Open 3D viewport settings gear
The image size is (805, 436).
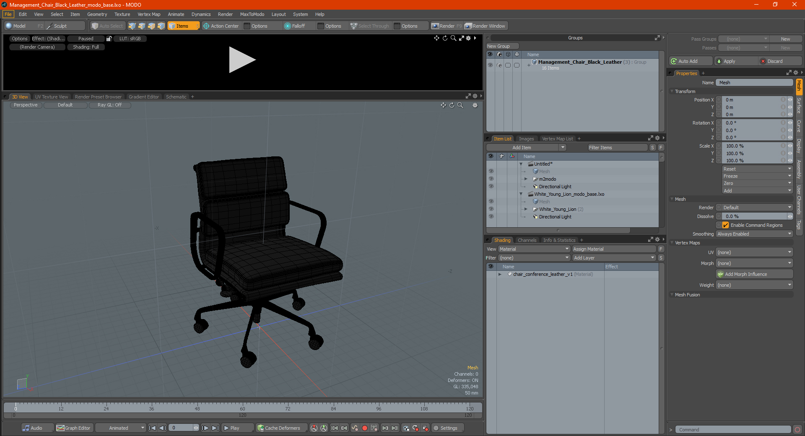[x=475, y=105]
